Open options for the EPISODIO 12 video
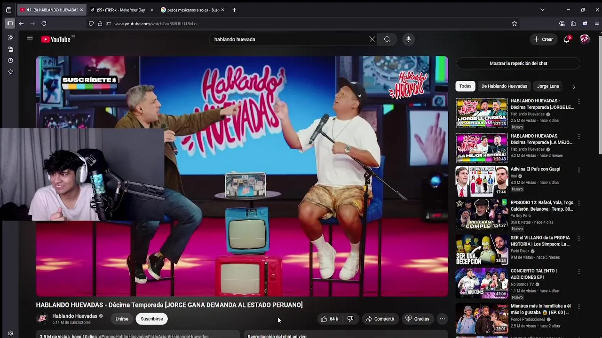This screenshot has height=338, width=602. (x=578, y=203)
